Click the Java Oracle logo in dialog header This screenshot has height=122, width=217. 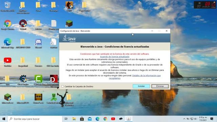[x=69, y=38]
